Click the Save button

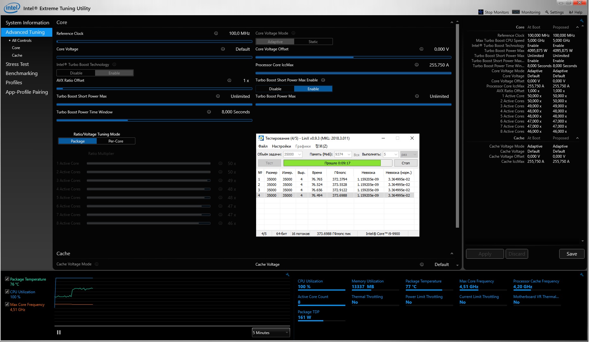click(x=572, y=254)
